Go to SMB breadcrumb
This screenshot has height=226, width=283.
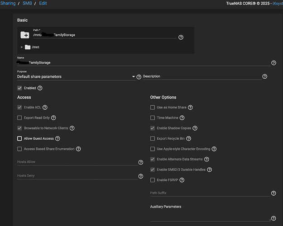pos(27,4)
